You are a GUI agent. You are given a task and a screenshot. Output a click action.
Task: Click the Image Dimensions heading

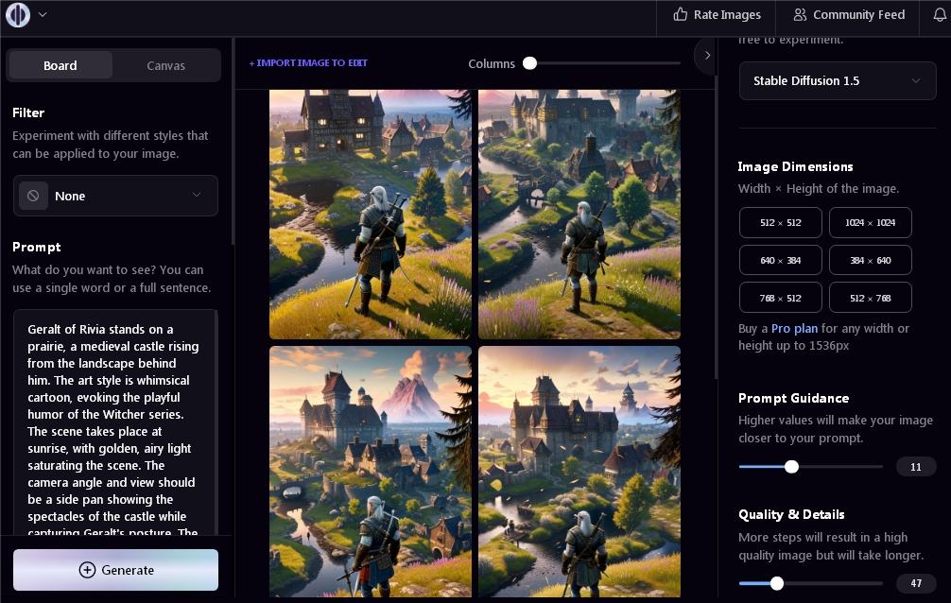(795, 167)
